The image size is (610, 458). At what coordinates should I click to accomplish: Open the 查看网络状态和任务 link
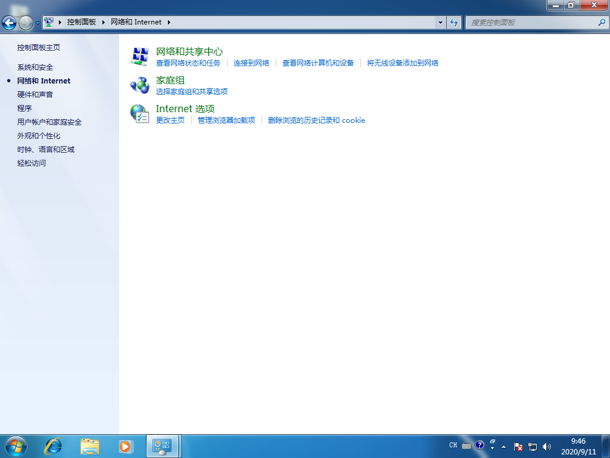188,63
